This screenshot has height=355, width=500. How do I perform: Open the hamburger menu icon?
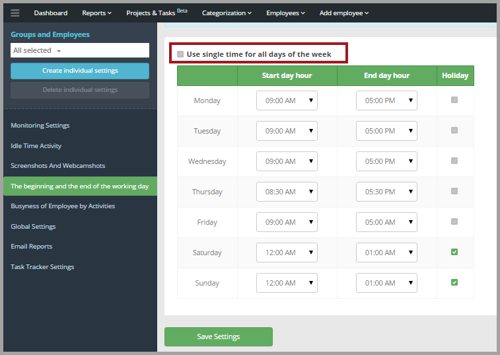15,13
